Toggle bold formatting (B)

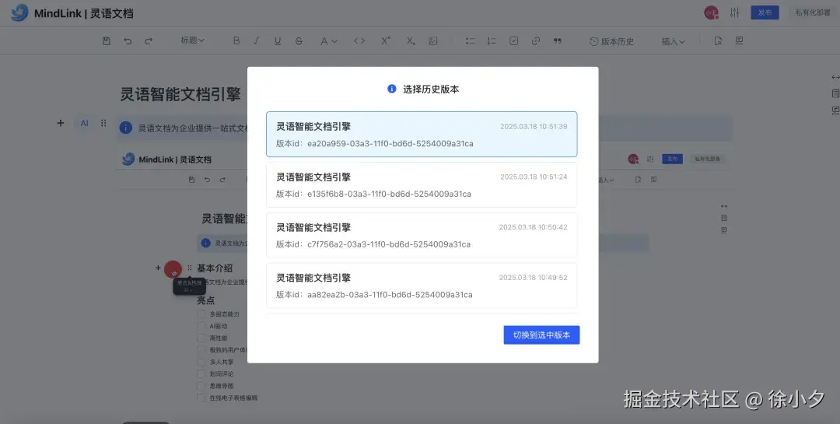236,40
